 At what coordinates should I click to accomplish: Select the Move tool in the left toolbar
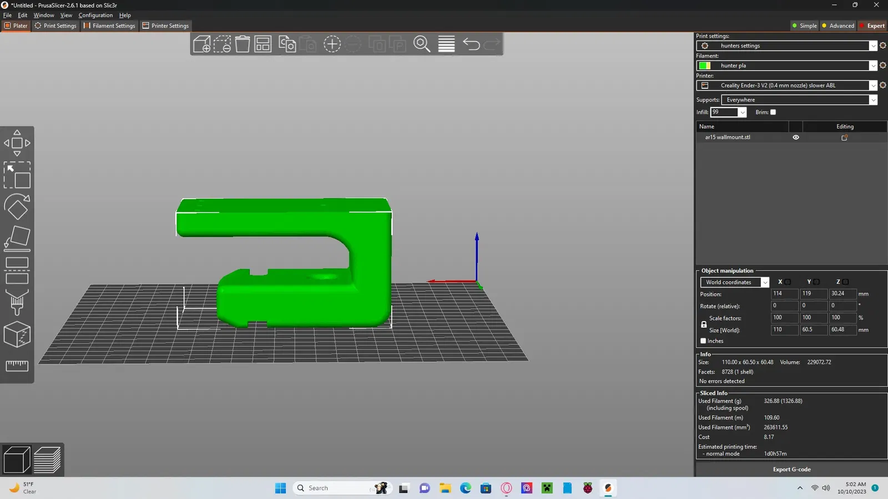17,143
